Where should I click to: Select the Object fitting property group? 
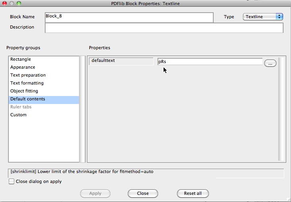coord(44,91)
